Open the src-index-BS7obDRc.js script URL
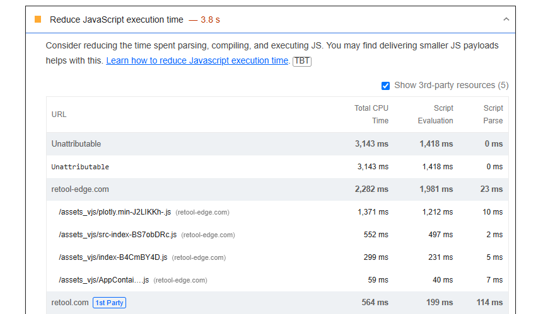The height and width of the screenshot is (314, 548). (117, 235)
